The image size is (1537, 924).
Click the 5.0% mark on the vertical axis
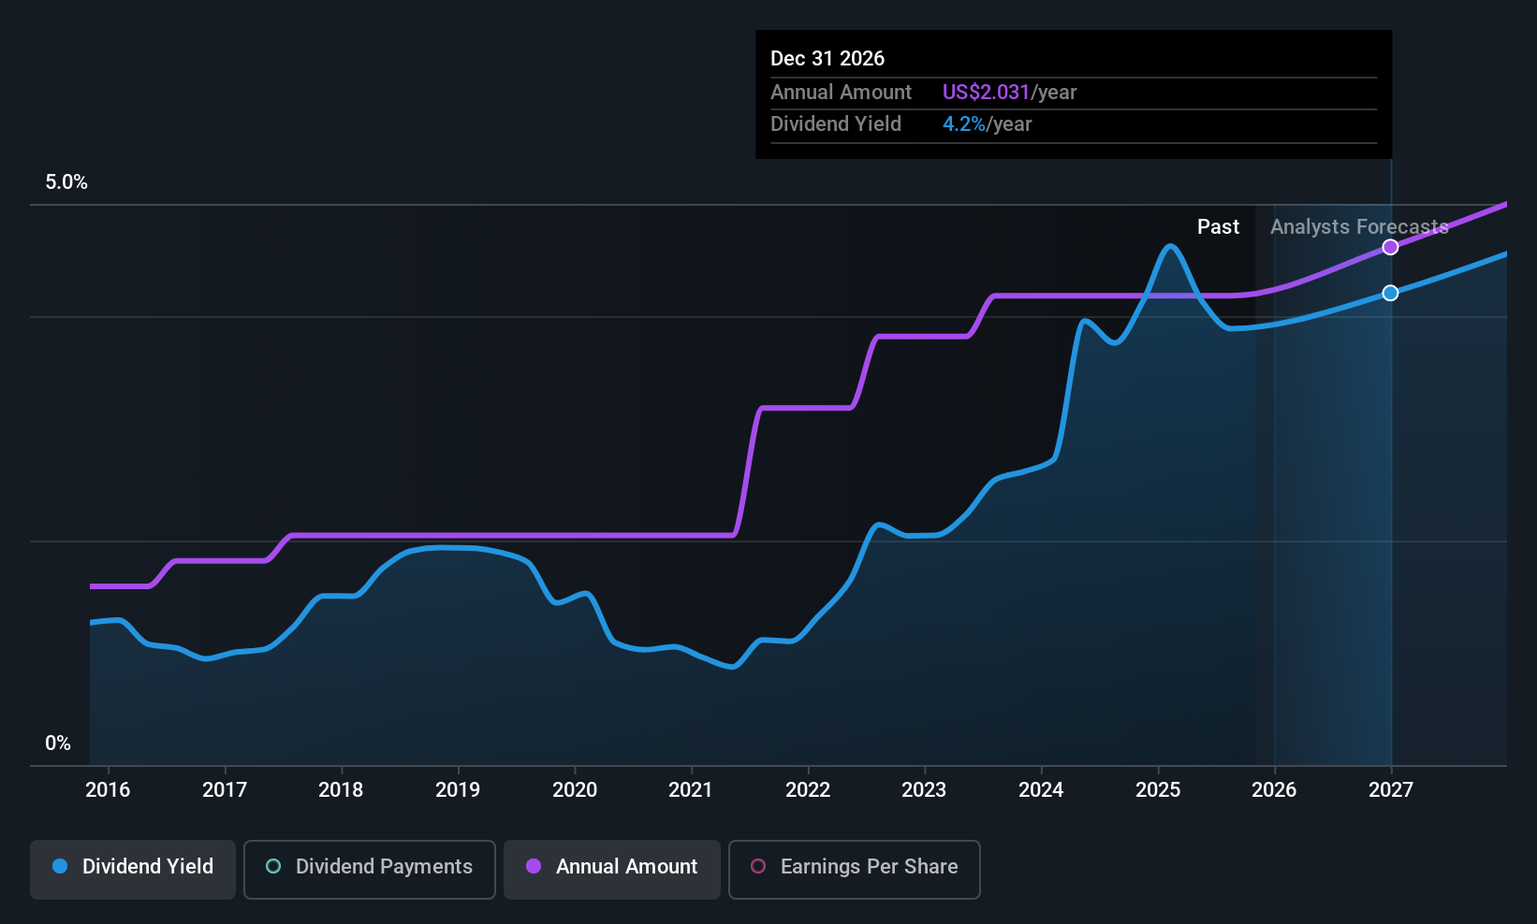(x=66, y=182)
